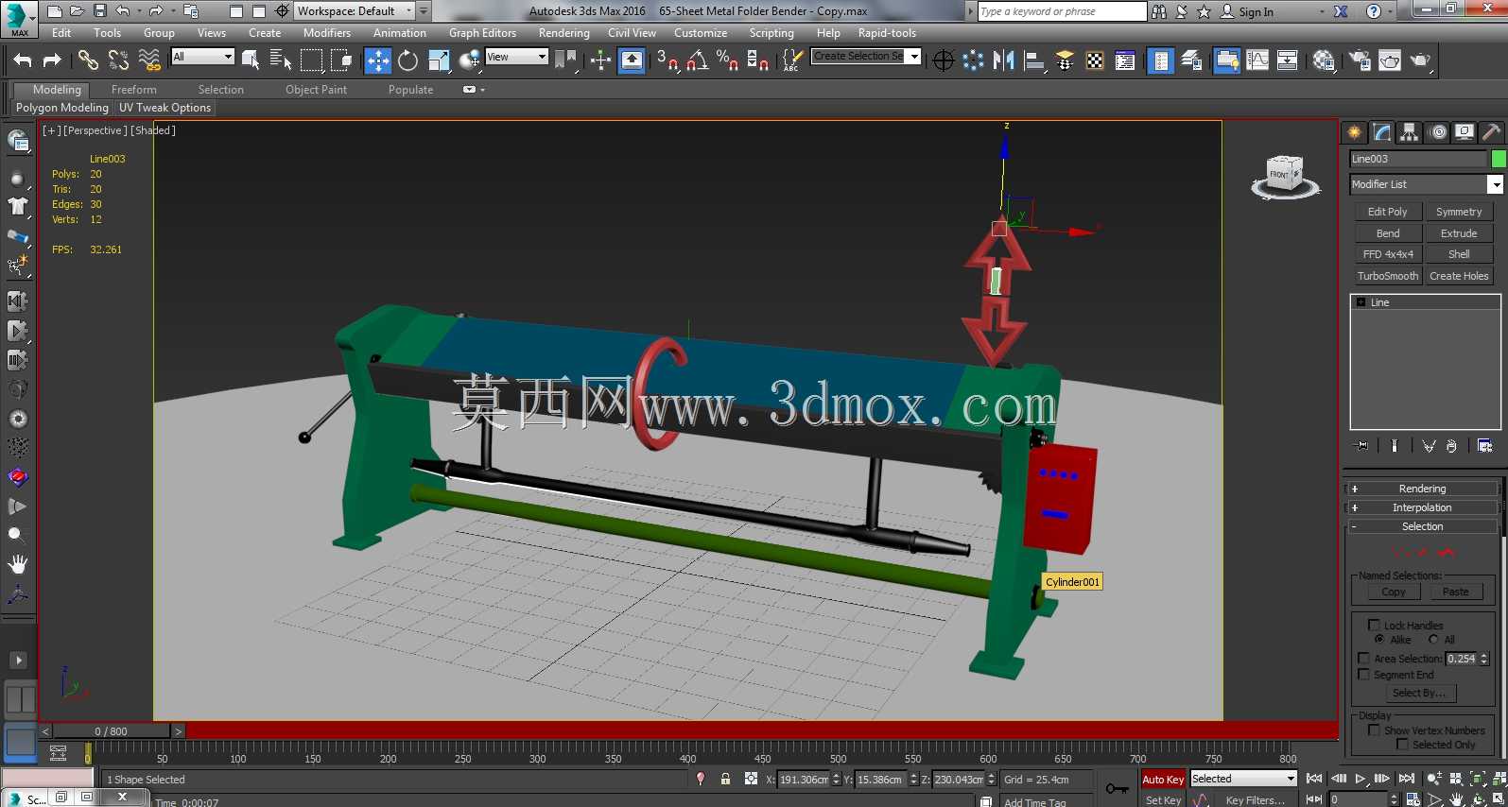Toggle Auto Key animation mode

click(1163, 780)
